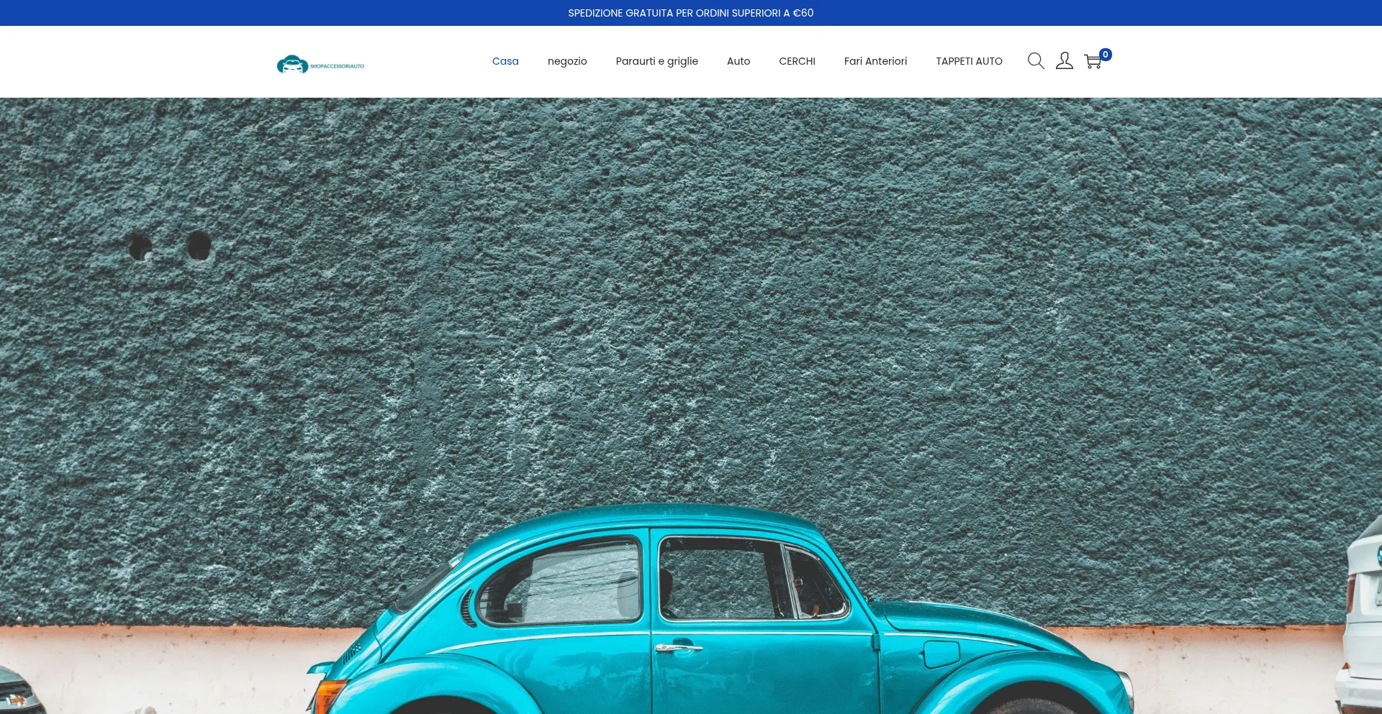Click the cart item count badge

tap(1106, 55)
